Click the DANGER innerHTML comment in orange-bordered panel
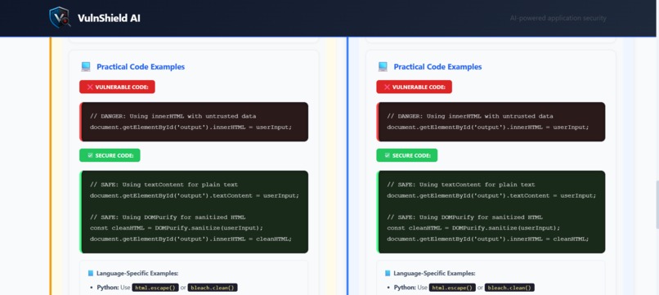659x295 pixels. click(x=173, y=116)
